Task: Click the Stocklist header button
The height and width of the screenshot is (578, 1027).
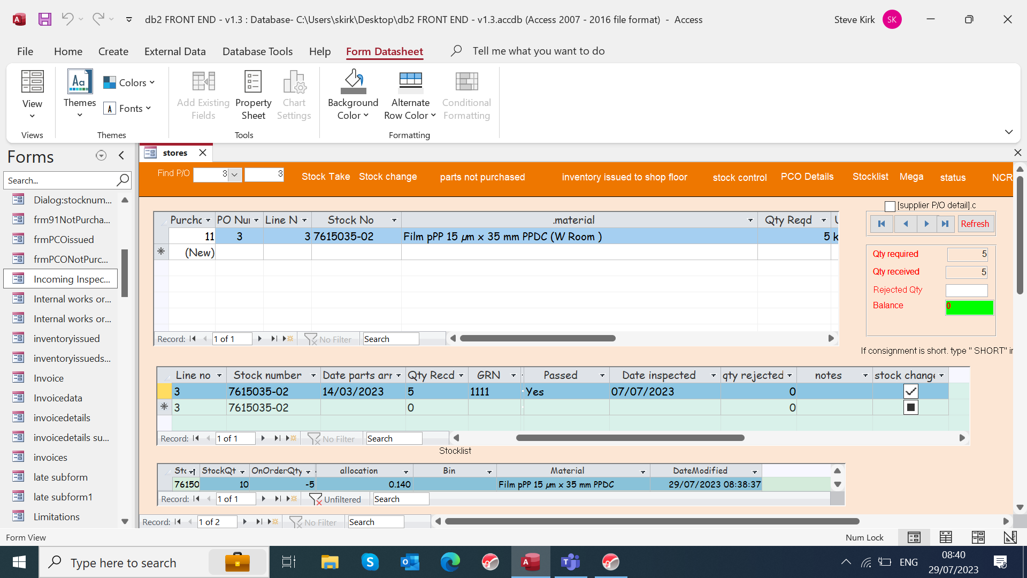Action: tap(870, 177)
